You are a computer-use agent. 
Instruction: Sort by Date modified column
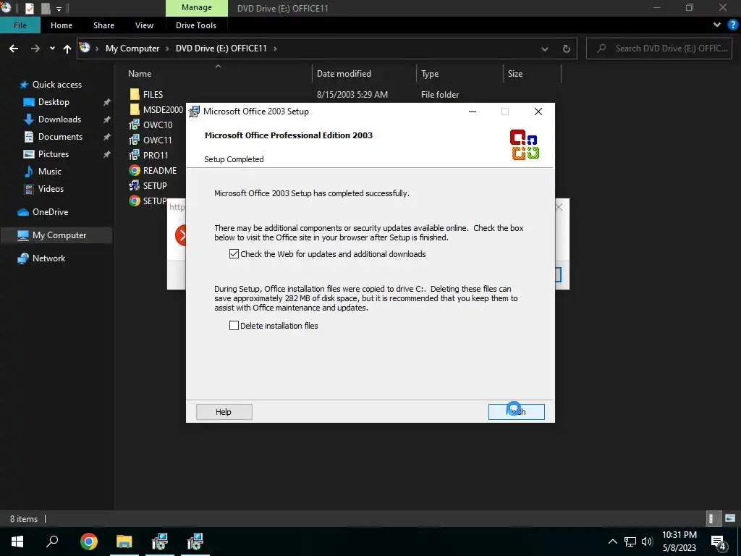[x=344, y=74]
